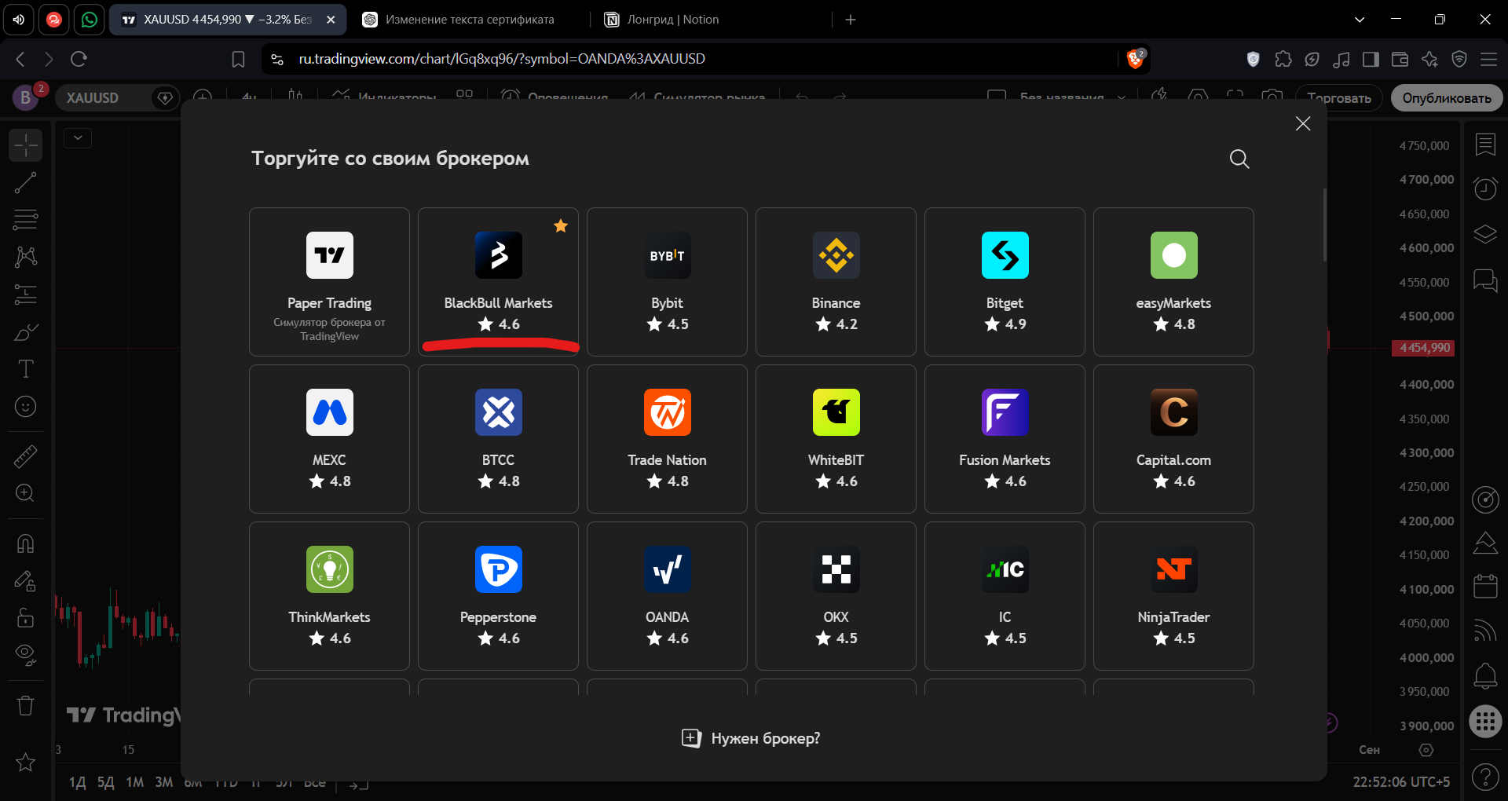The width and height of the screenshot is (1508, 801).
Task: Close the XAUUSD browser tab
Action: (331, 20)
